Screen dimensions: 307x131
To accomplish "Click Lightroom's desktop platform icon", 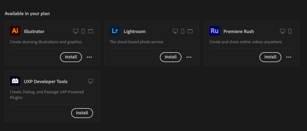I will coord(175,31).
